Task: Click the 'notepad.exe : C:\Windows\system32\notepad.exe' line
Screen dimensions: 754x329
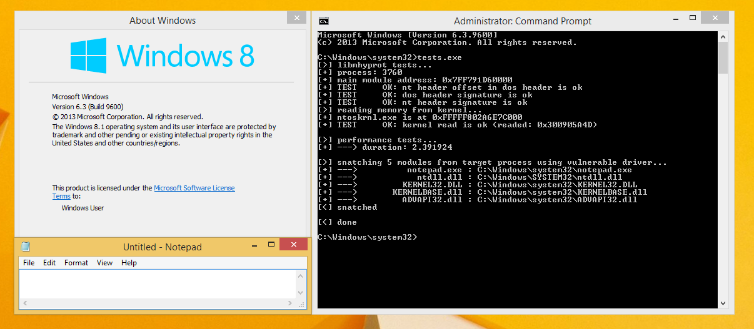Action: pos(475,170)
